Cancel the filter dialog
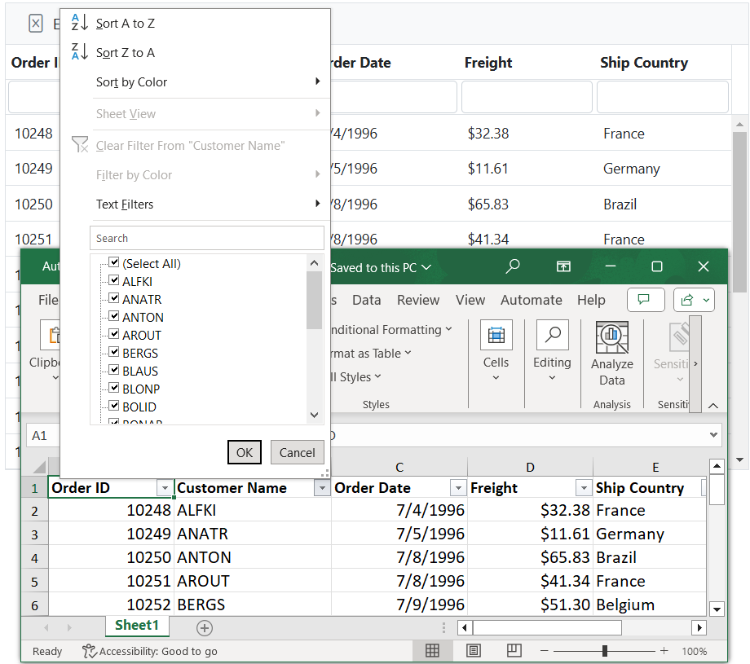 pyautogui.click(x=297, y=453)
